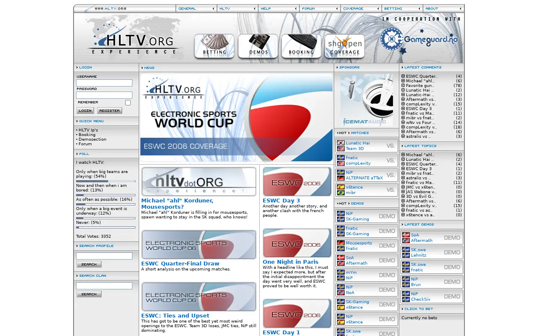Viewport: 538px width, 336px height.
Task: Open ESWC Quarter-Final Draw article
Action: 180,264
